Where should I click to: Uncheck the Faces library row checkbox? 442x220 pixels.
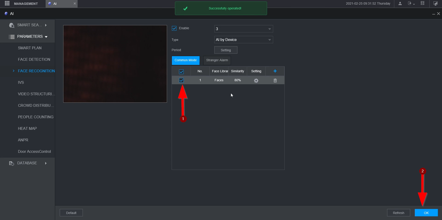(181, 80)
